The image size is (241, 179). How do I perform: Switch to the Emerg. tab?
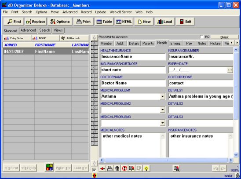(x=175, y=44)
